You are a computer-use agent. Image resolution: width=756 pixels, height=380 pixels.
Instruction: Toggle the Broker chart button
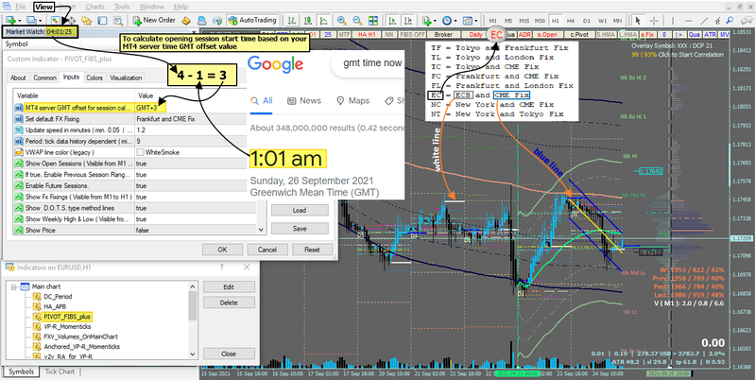pos(443,35)
